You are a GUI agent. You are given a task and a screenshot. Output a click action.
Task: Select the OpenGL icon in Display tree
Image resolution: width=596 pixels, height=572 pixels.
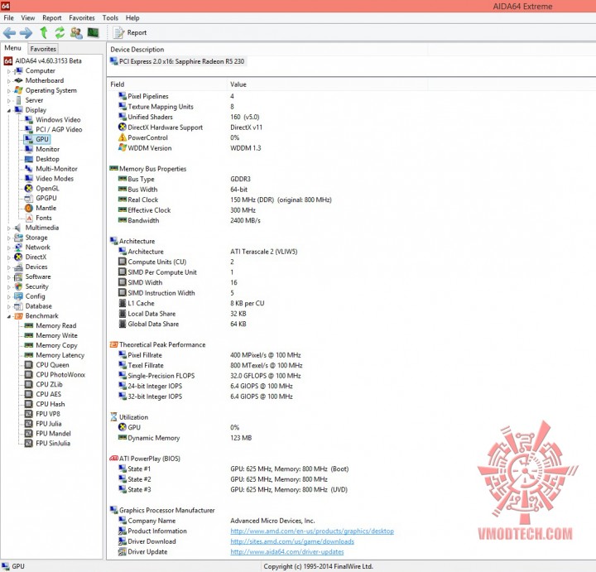(29, 188)
